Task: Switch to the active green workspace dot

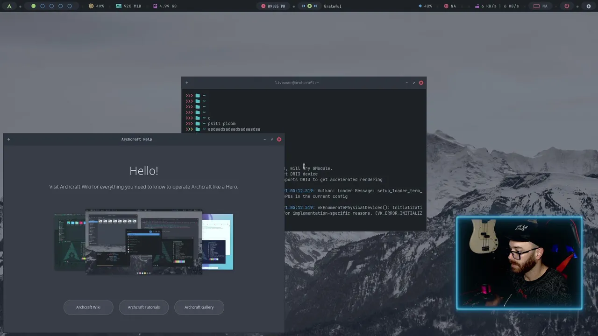Action: tap(33, 6)
